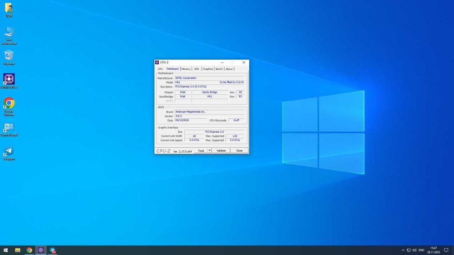This screenshot has width=454, height=255.
Task: Open Control Panel desktop shortcut
Action: (x=9, y=127)
